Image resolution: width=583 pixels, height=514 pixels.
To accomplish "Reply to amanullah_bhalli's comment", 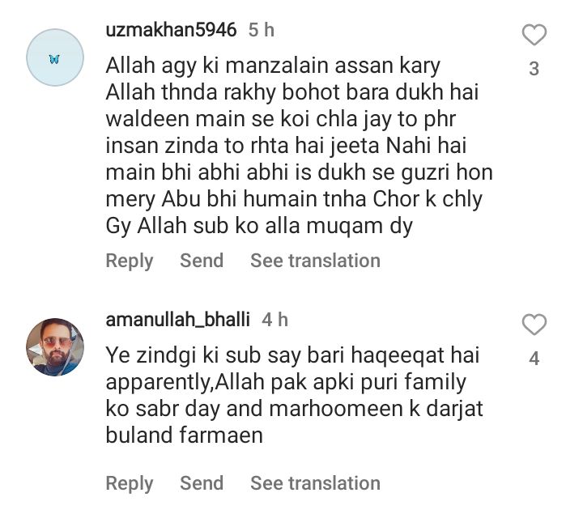I will coord(130,483).
